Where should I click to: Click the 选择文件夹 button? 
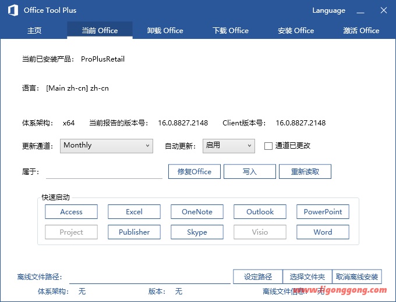click(x=307, y=277)
